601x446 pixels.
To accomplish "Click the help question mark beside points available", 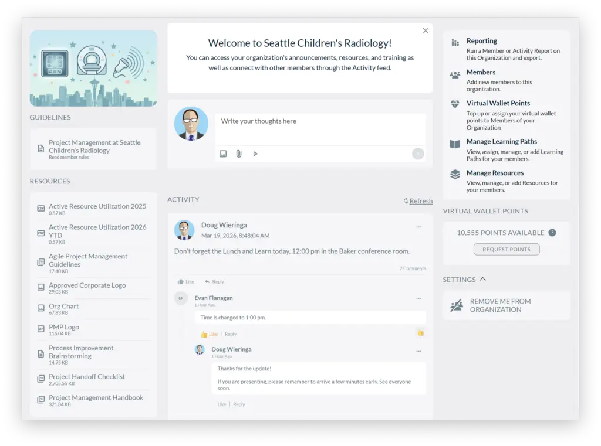I will [x=552, y=233].
